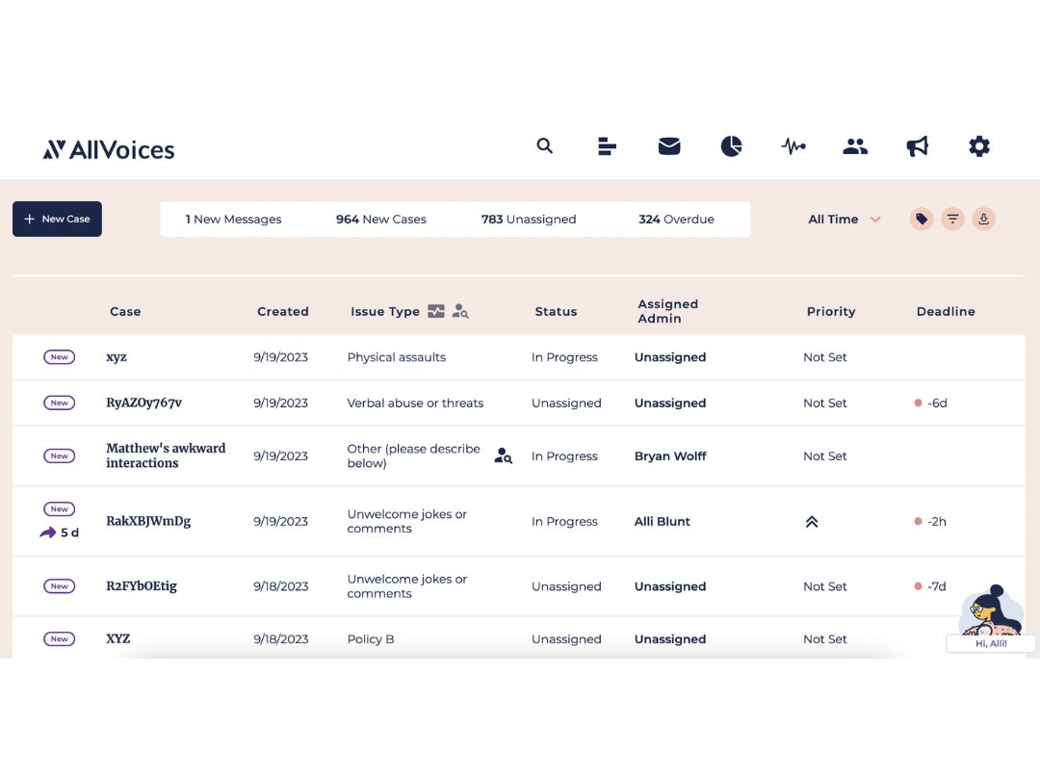This screenshot has height=780, width=1040.
Task: Click the tag filter icon
Action: (x=922, y=219)
